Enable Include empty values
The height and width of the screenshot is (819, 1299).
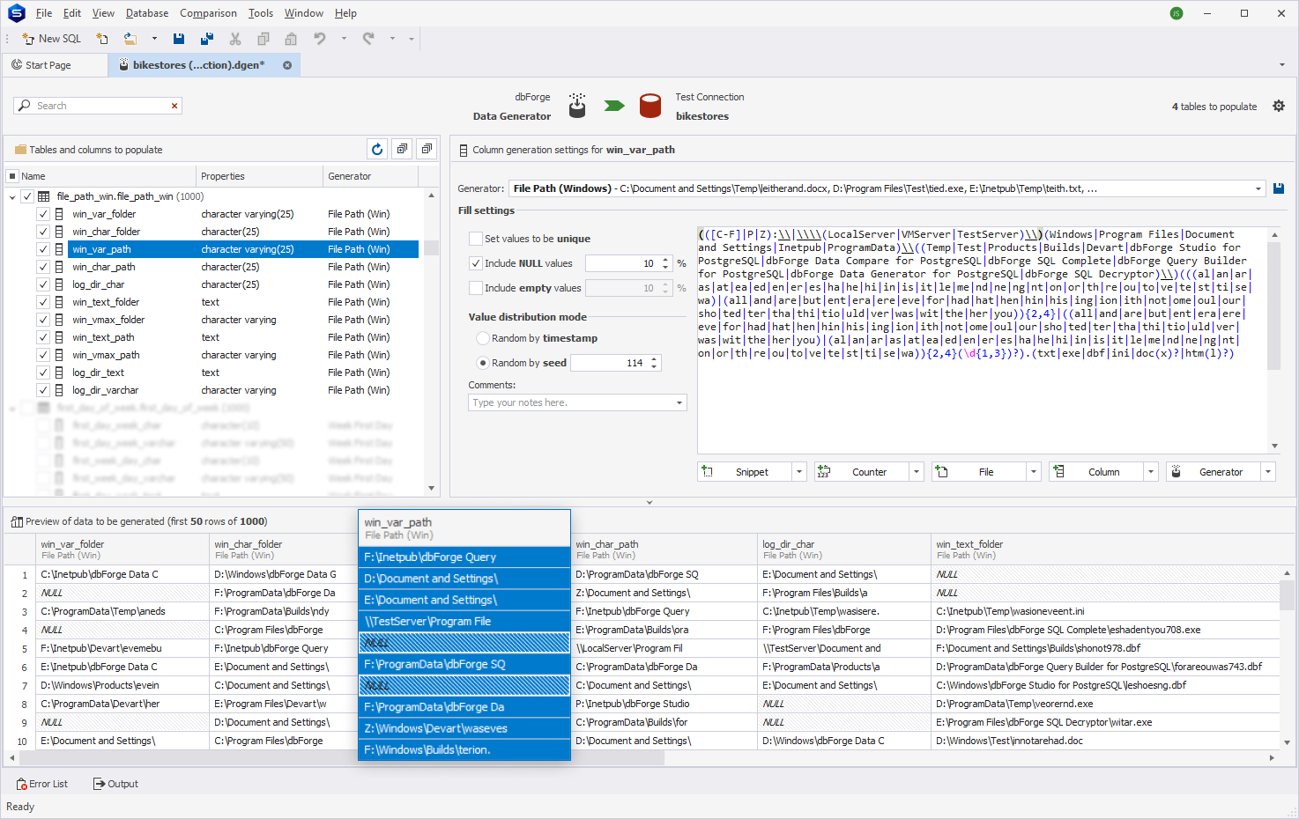point(476,288)
